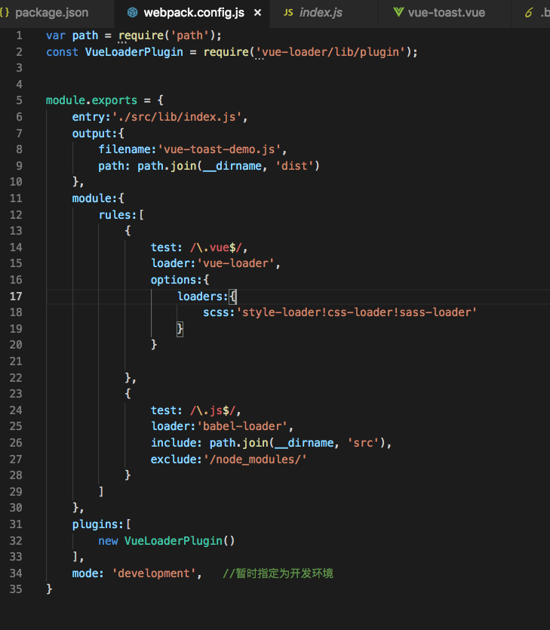The width and height of the screenshot is (550, 630).
Task: Click the 'rules' key on line 12
Action: coord(115,215)
